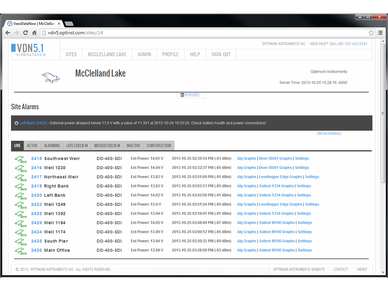Open Settings for 2435 South Pier
This screenshot has width=388, height=291.
305,241
